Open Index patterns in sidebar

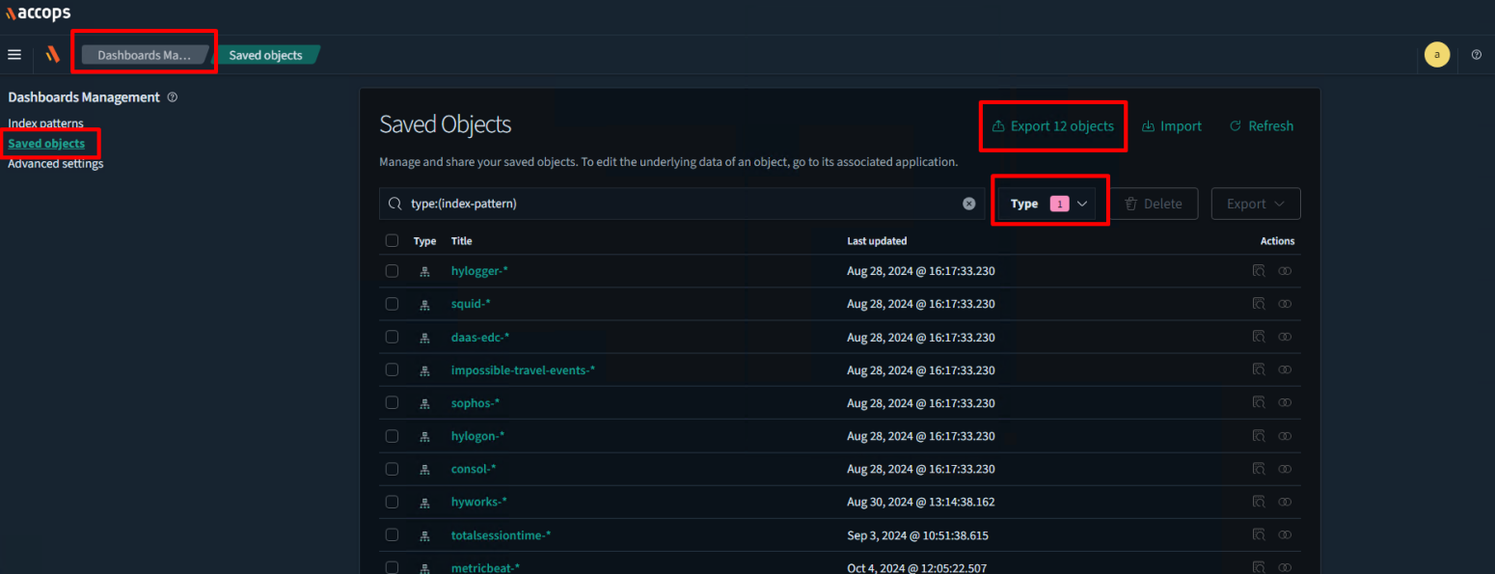click(x=45, y=123)
